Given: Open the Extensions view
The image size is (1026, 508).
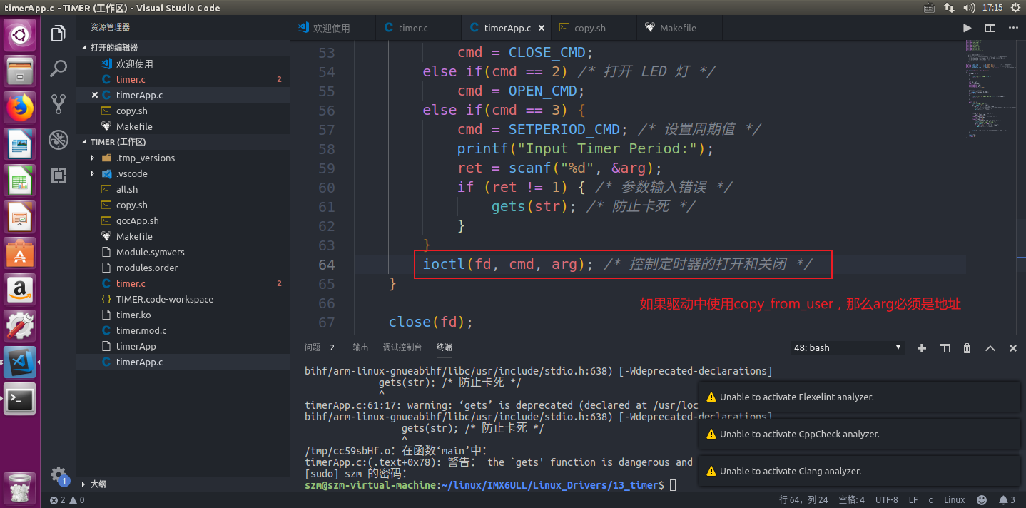Looking at the screenshot, I should coord(59,175).
